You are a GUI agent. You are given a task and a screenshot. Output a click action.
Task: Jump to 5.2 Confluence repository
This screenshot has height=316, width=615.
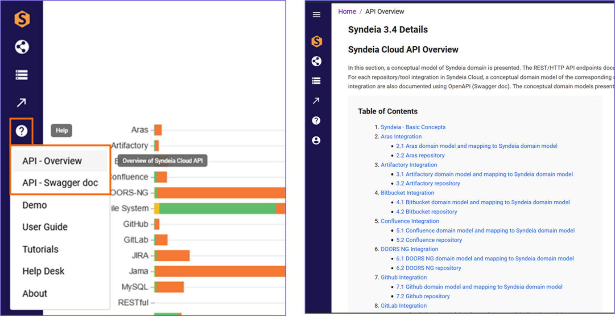429,240
